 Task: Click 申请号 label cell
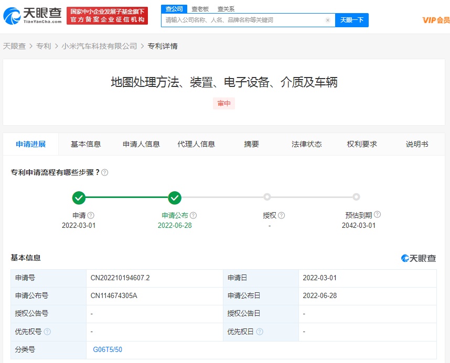(48, 278)
